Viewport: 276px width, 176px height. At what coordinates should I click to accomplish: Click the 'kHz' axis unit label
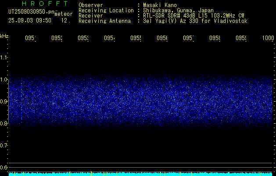[4, 36]
